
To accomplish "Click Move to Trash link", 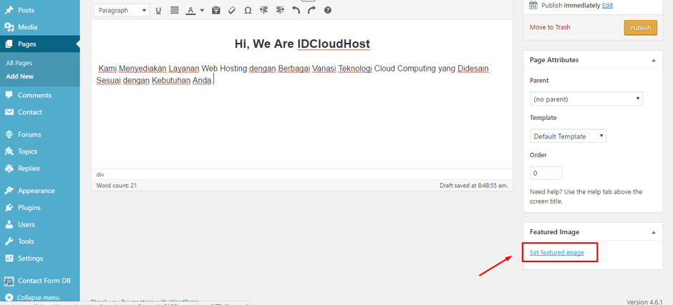I will click(550, 27).
